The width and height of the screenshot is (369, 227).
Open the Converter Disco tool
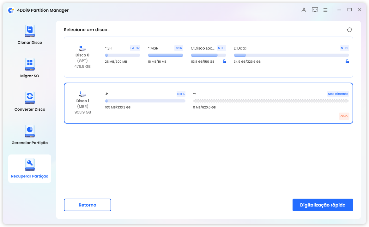click(x=30, y=102)
